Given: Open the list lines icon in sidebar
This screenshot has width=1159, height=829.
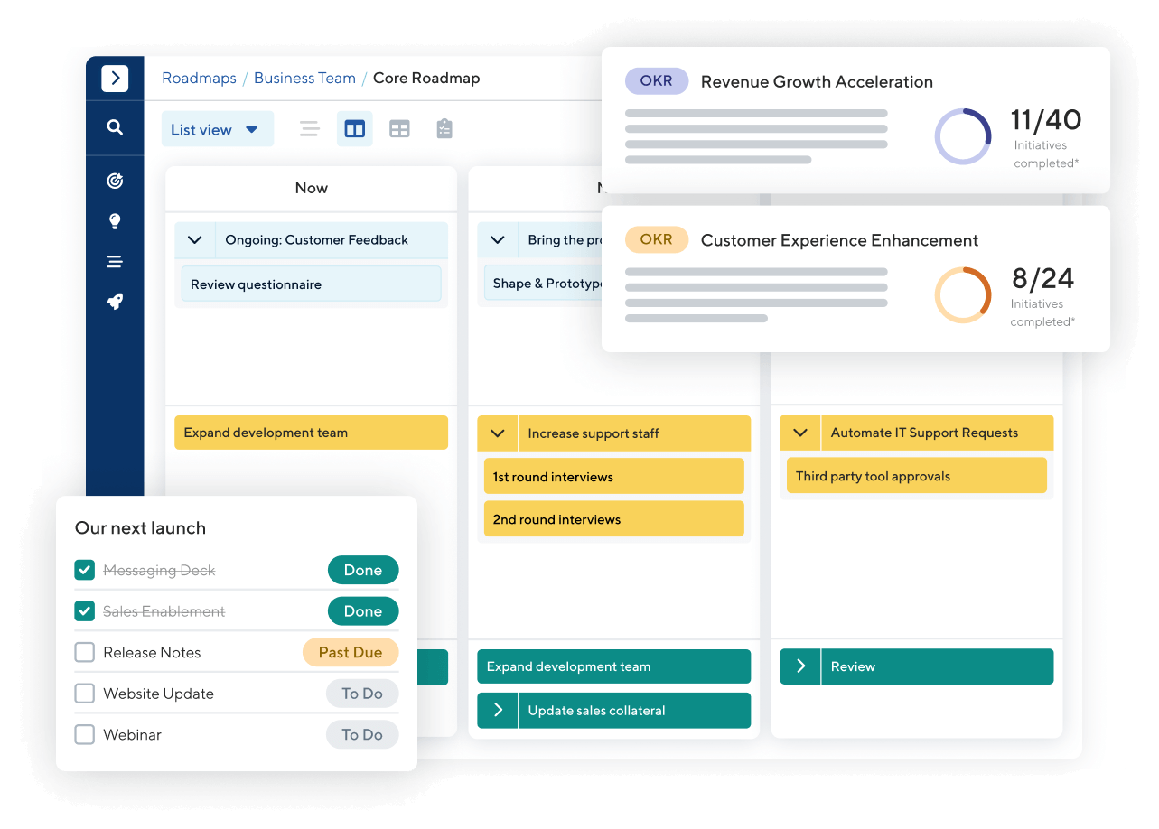Looking at the screenshot, I should tap(115, 262).
